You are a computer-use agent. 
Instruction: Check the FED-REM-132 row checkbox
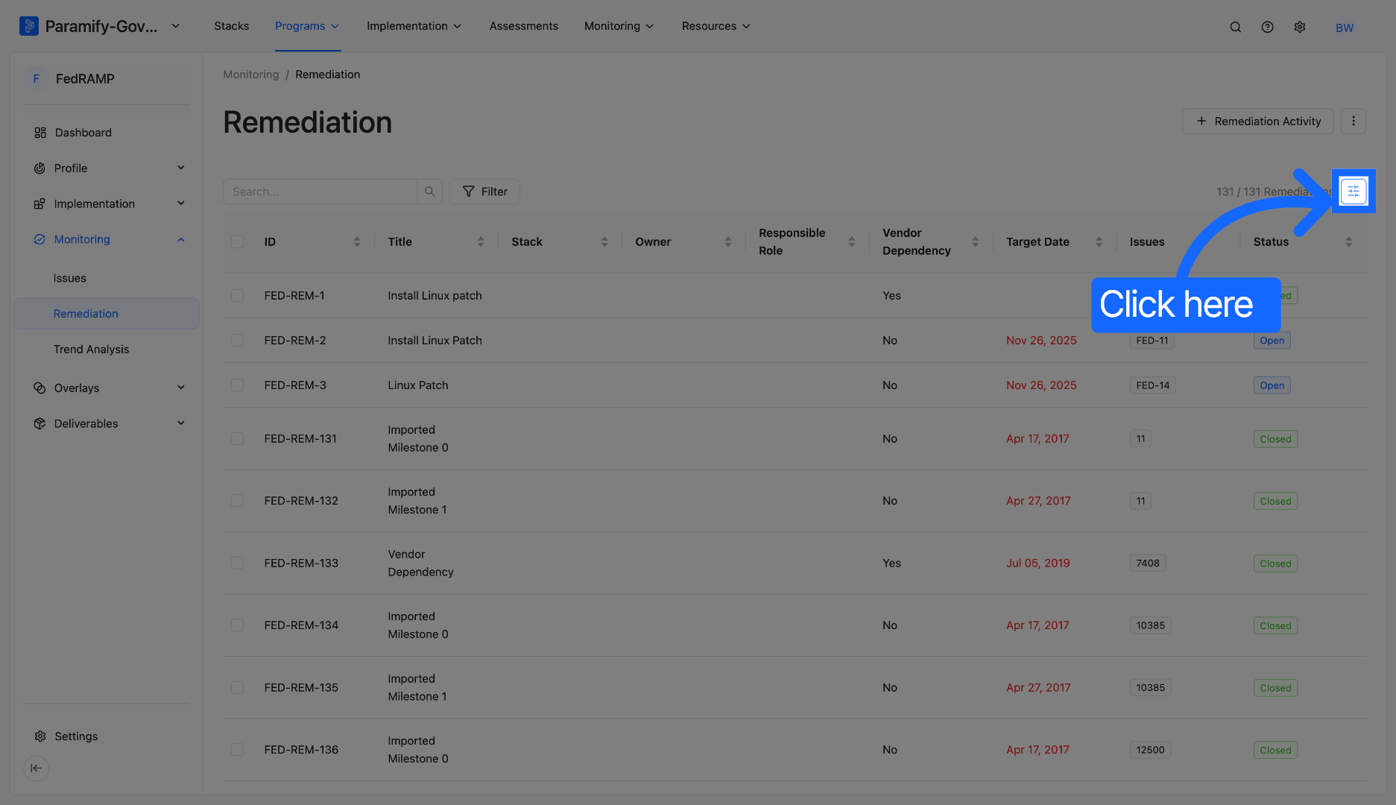click(237, 501)
